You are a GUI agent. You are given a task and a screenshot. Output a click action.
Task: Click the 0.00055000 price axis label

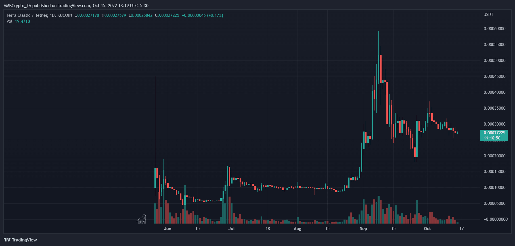(495, 45)
